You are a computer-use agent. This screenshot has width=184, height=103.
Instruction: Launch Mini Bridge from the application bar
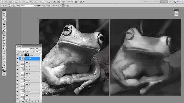59,2
